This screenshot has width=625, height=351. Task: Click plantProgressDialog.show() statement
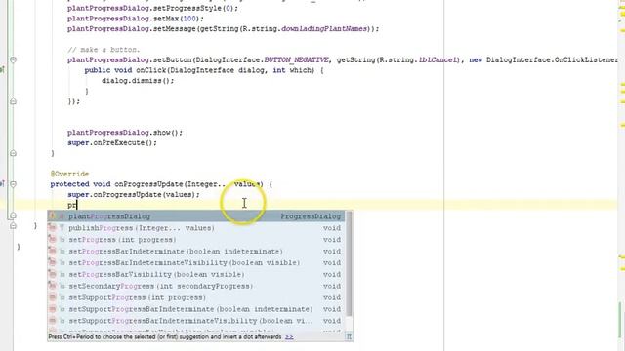tap(125, 133)
